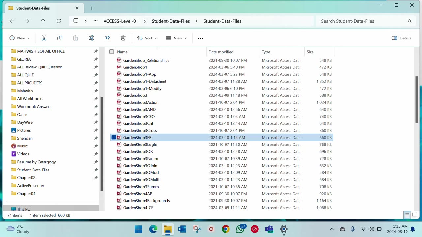Click the file list vertical scrollbar
The image size is (422, 237).
pos(417,99)
